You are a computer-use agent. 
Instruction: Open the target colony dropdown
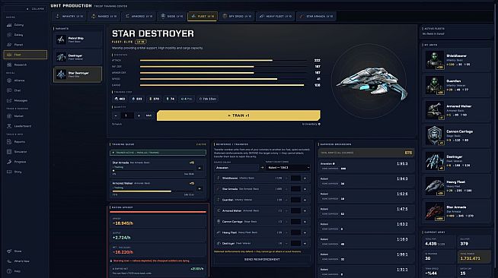tap(288, 168)
